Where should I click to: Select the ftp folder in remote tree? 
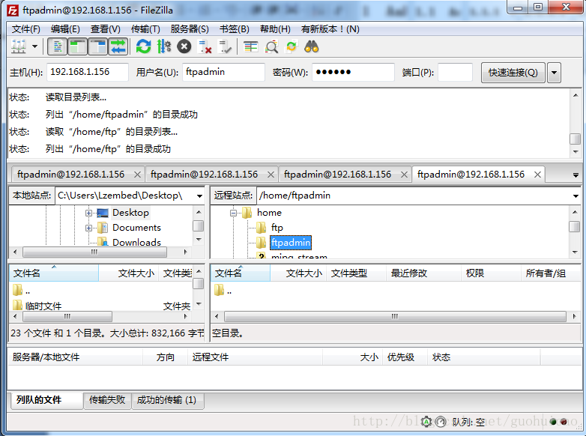(277, 228)
